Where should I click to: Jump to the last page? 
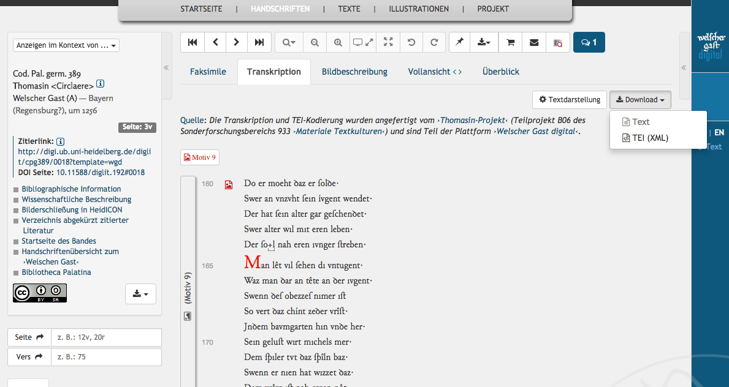click(x=259, y=42)
